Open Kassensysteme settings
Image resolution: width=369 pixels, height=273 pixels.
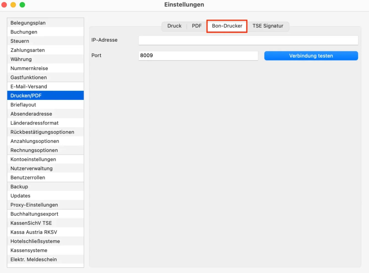point(45,250)
